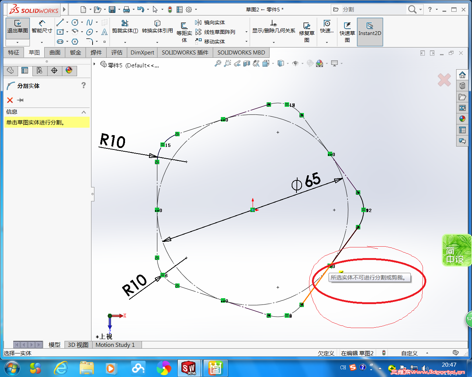Click the Undo icon
Image resolution: width=472 pixels, height=377 pixels.
pyautogui.click(x=140, y=10)
